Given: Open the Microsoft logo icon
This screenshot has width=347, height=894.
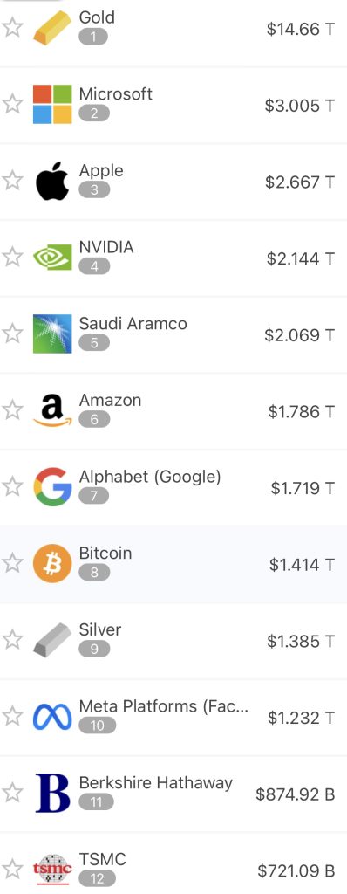Looking at the screenshot, I should coord(52,105).
